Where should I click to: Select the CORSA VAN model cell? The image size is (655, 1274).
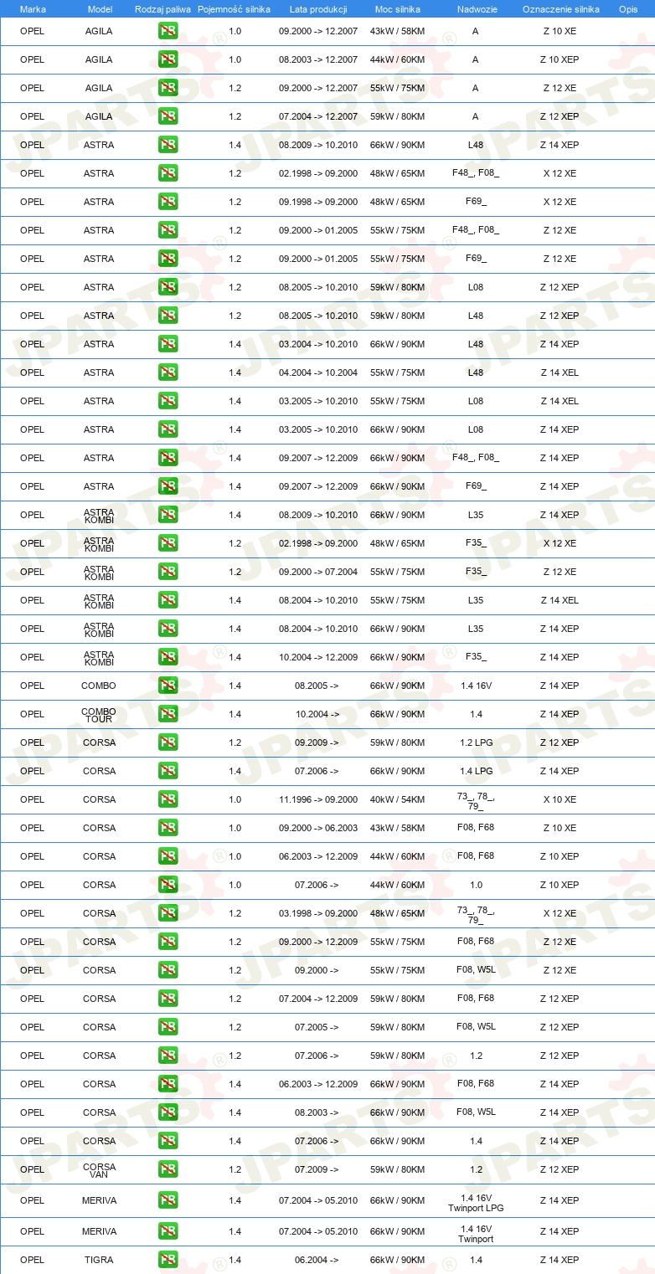99,1169
